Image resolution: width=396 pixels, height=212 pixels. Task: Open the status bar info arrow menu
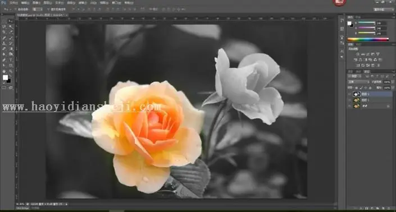point(66,204)
